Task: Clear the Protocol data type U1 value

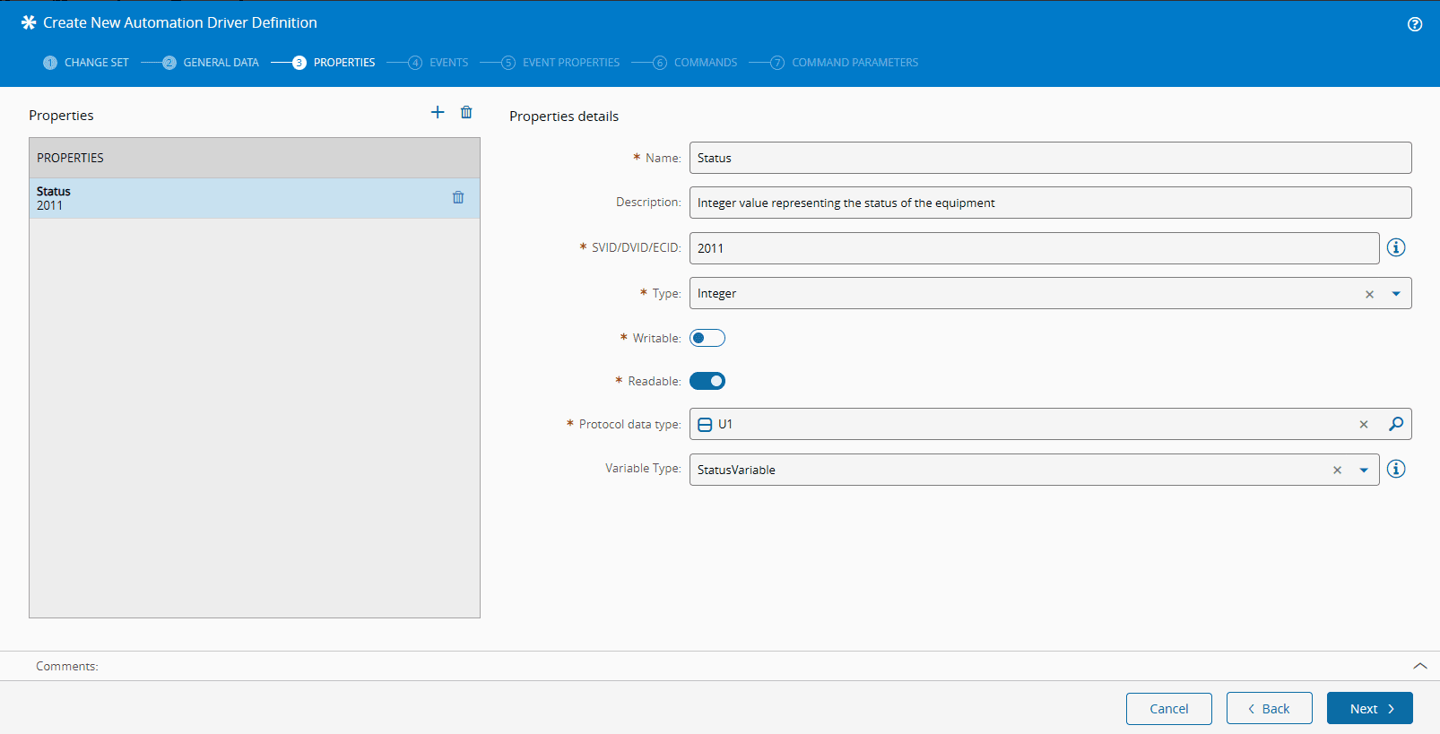Action: click(1364, 424)
